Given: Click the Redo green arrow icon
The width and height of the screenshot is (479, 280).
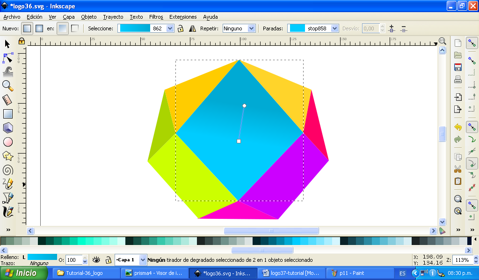Looking at the screenshot, I should point(457,139).
